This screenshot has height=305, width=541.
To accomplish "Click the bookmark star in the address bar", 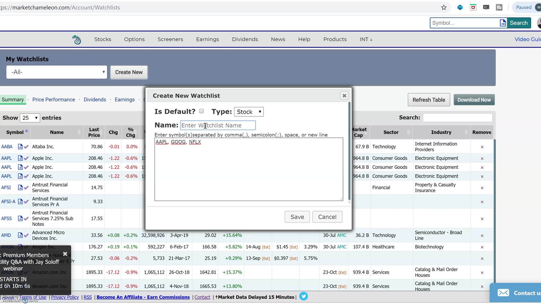I will pyautogui.click(x=444, y=7).
